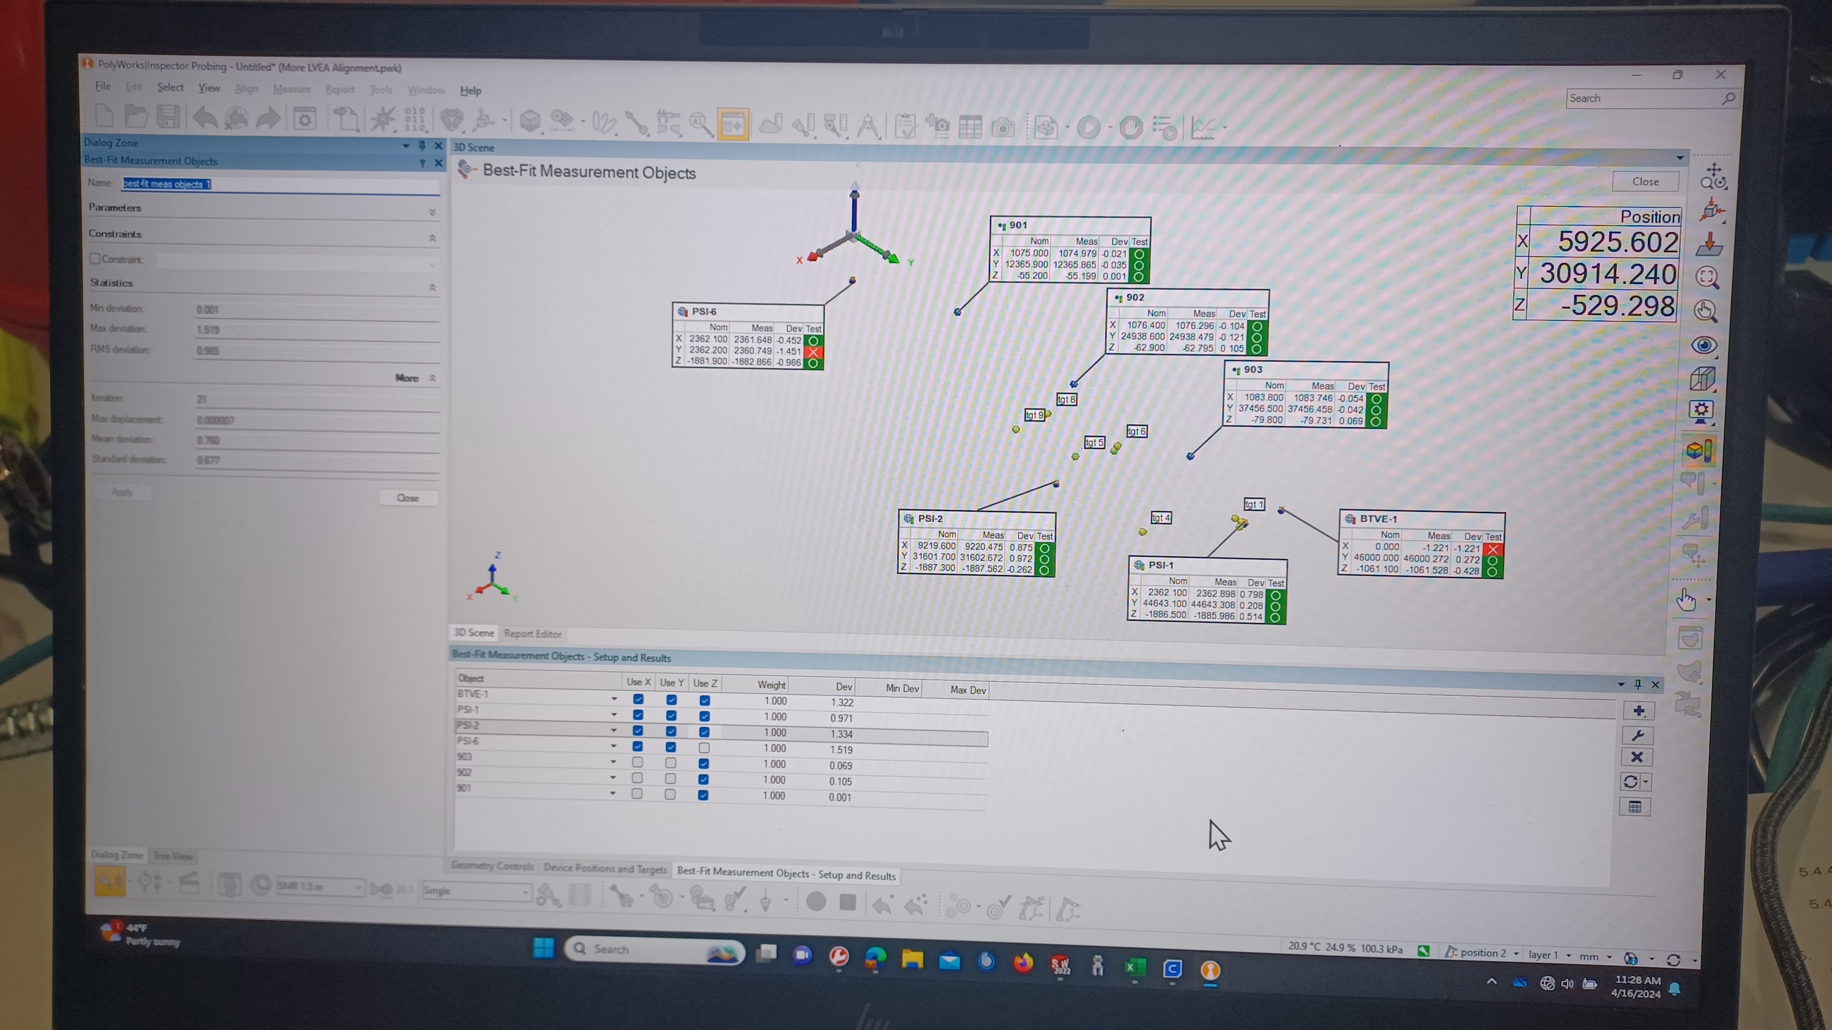Click the hand pointer icon in right toolbar
Image resolution: width=1832 pixels, height=1030 pixels.
1687,601
